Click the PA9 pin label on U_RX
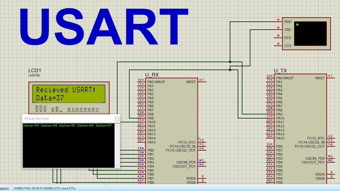 tap(150, 118)
